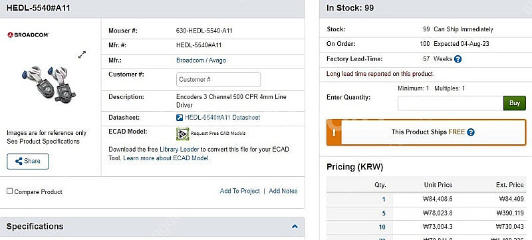
Task: Click Add Notes link
Action: tap(283, 191)
